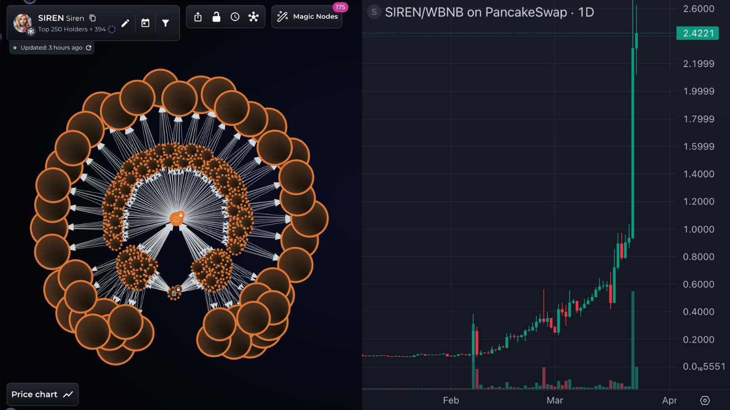This screenshot has width=730, height=410.
Task: Click the node cluster layout icon
Action: coord(254,17)
